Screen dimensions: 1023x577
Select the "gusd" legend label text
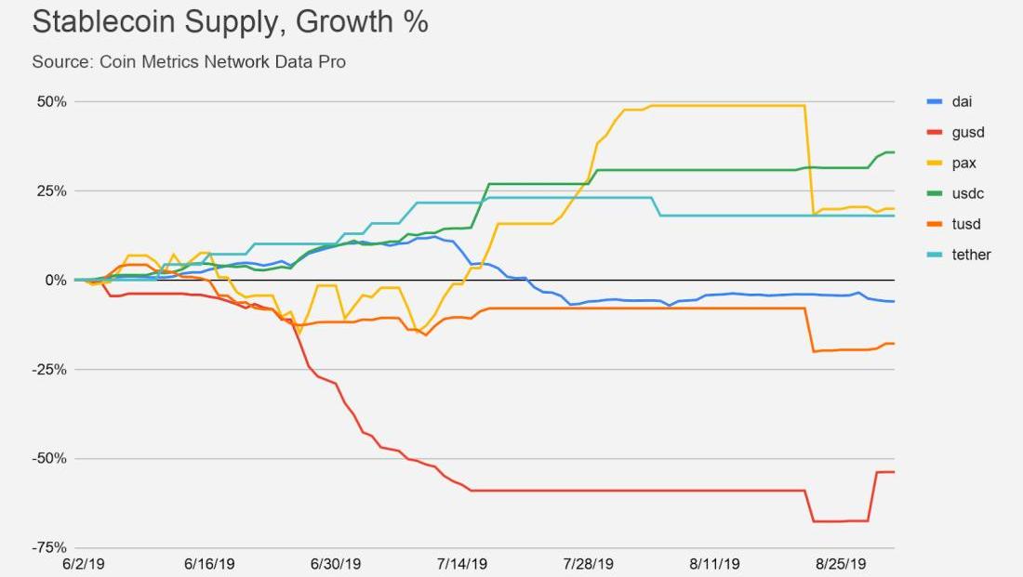coord(967,132)
